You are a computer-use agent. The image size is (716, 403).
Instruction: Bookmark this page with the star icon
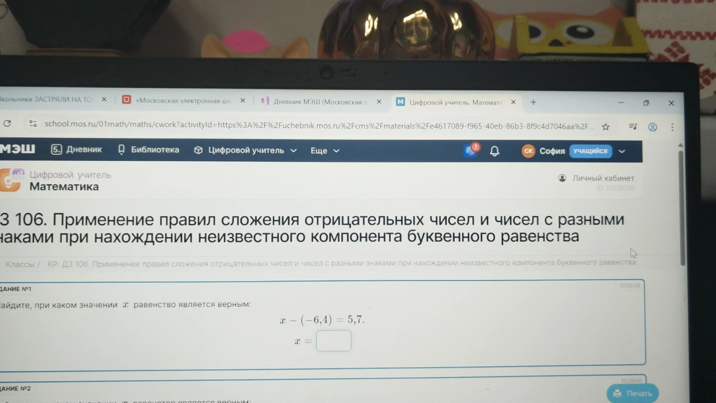coord(606,127)
